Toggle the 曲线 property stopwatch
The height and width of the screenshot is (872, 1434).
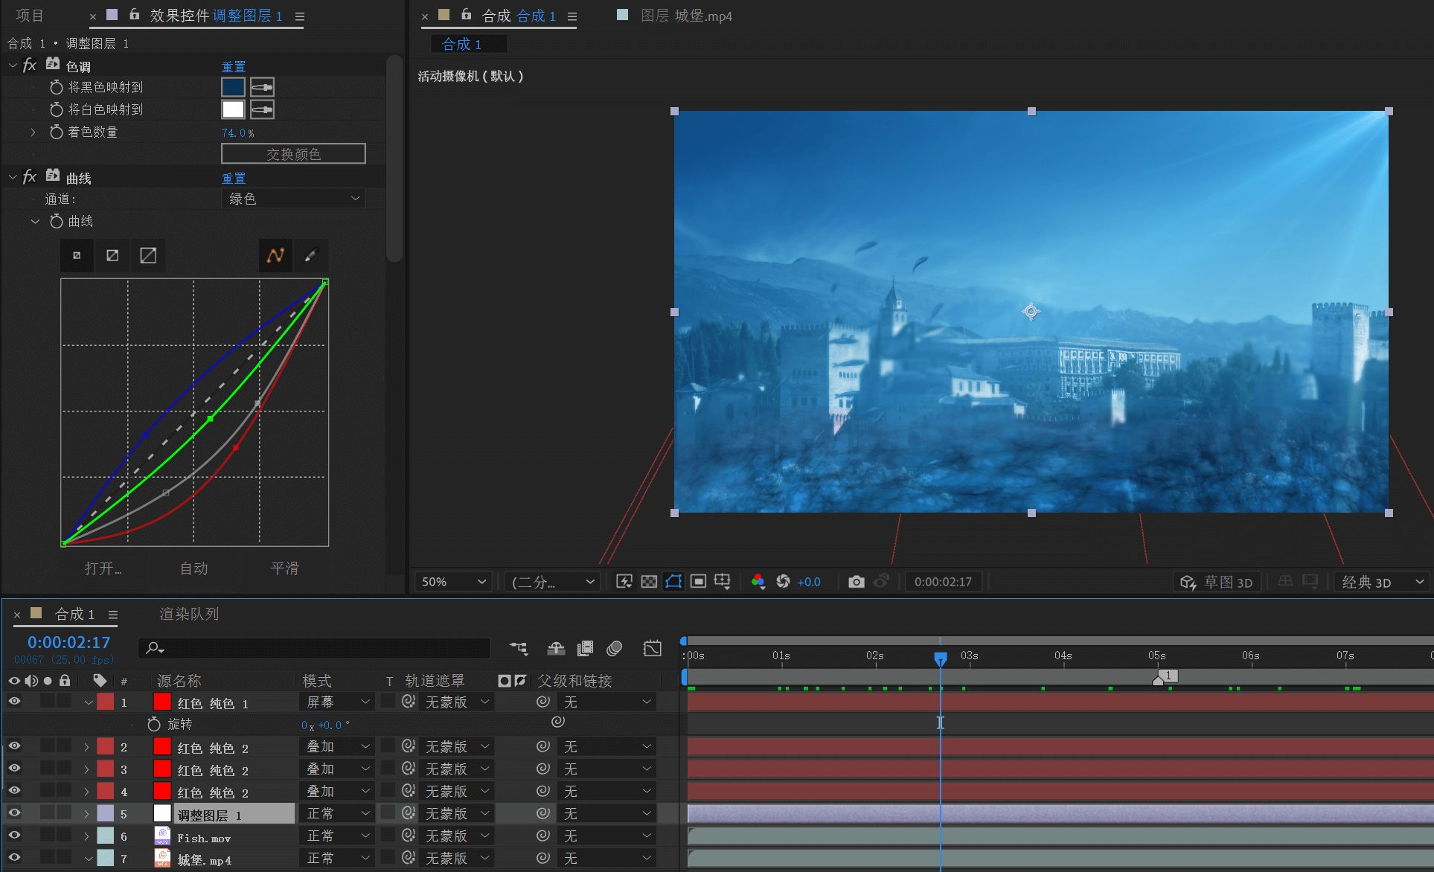(56, 221)
